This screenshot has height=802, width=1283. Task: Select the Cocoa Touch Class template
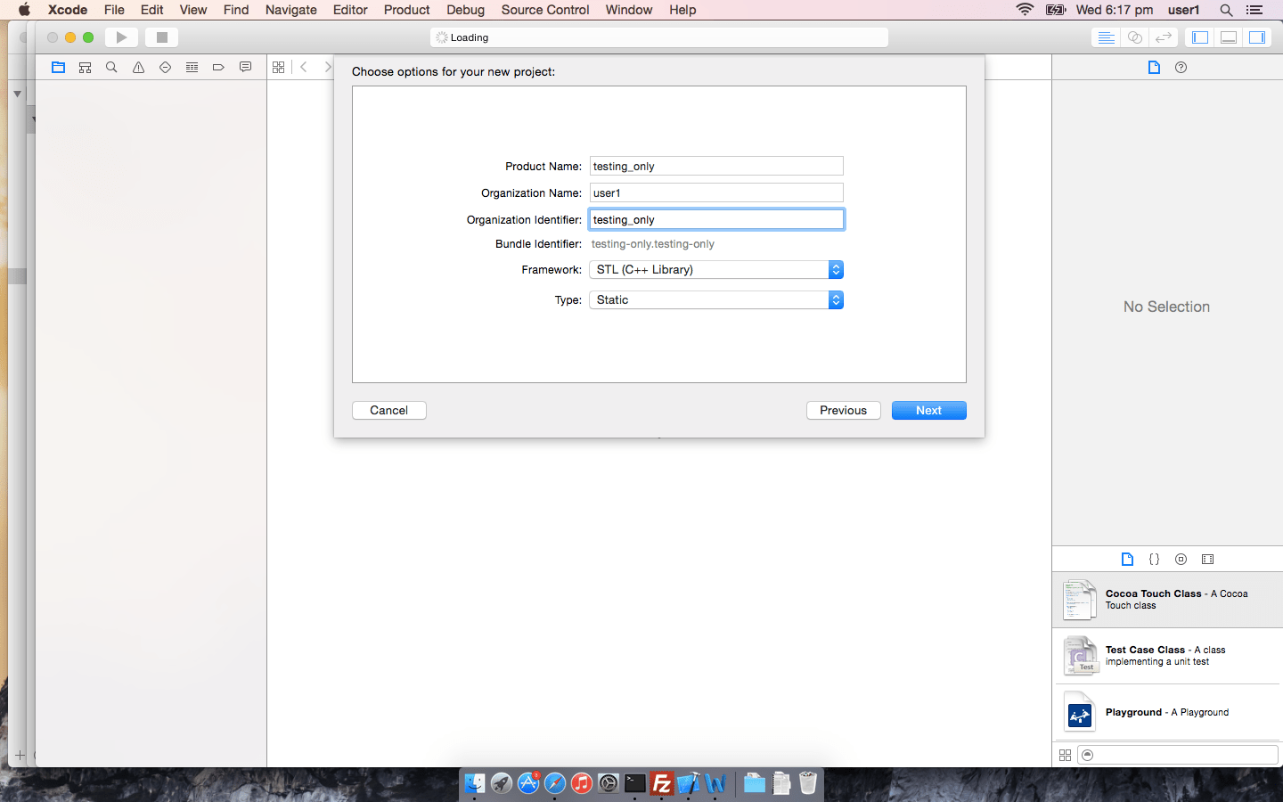(1167, 600)
